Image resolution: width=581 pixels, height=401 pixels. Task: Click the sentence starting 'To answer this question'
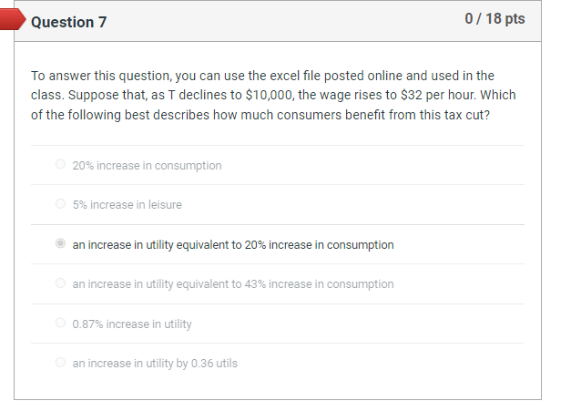point(262,76)
